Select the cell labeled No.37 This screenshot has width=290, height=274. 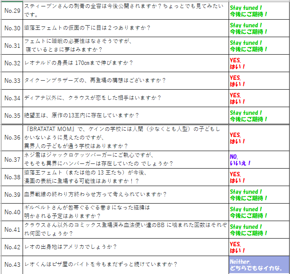pyautogui.click(x=12, y=159)
